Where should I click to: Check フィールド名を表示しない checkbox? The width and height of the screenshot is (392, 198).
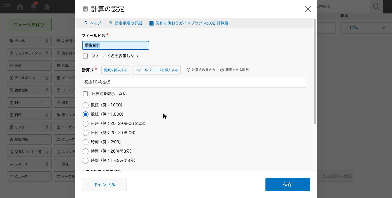click(85, 56)
